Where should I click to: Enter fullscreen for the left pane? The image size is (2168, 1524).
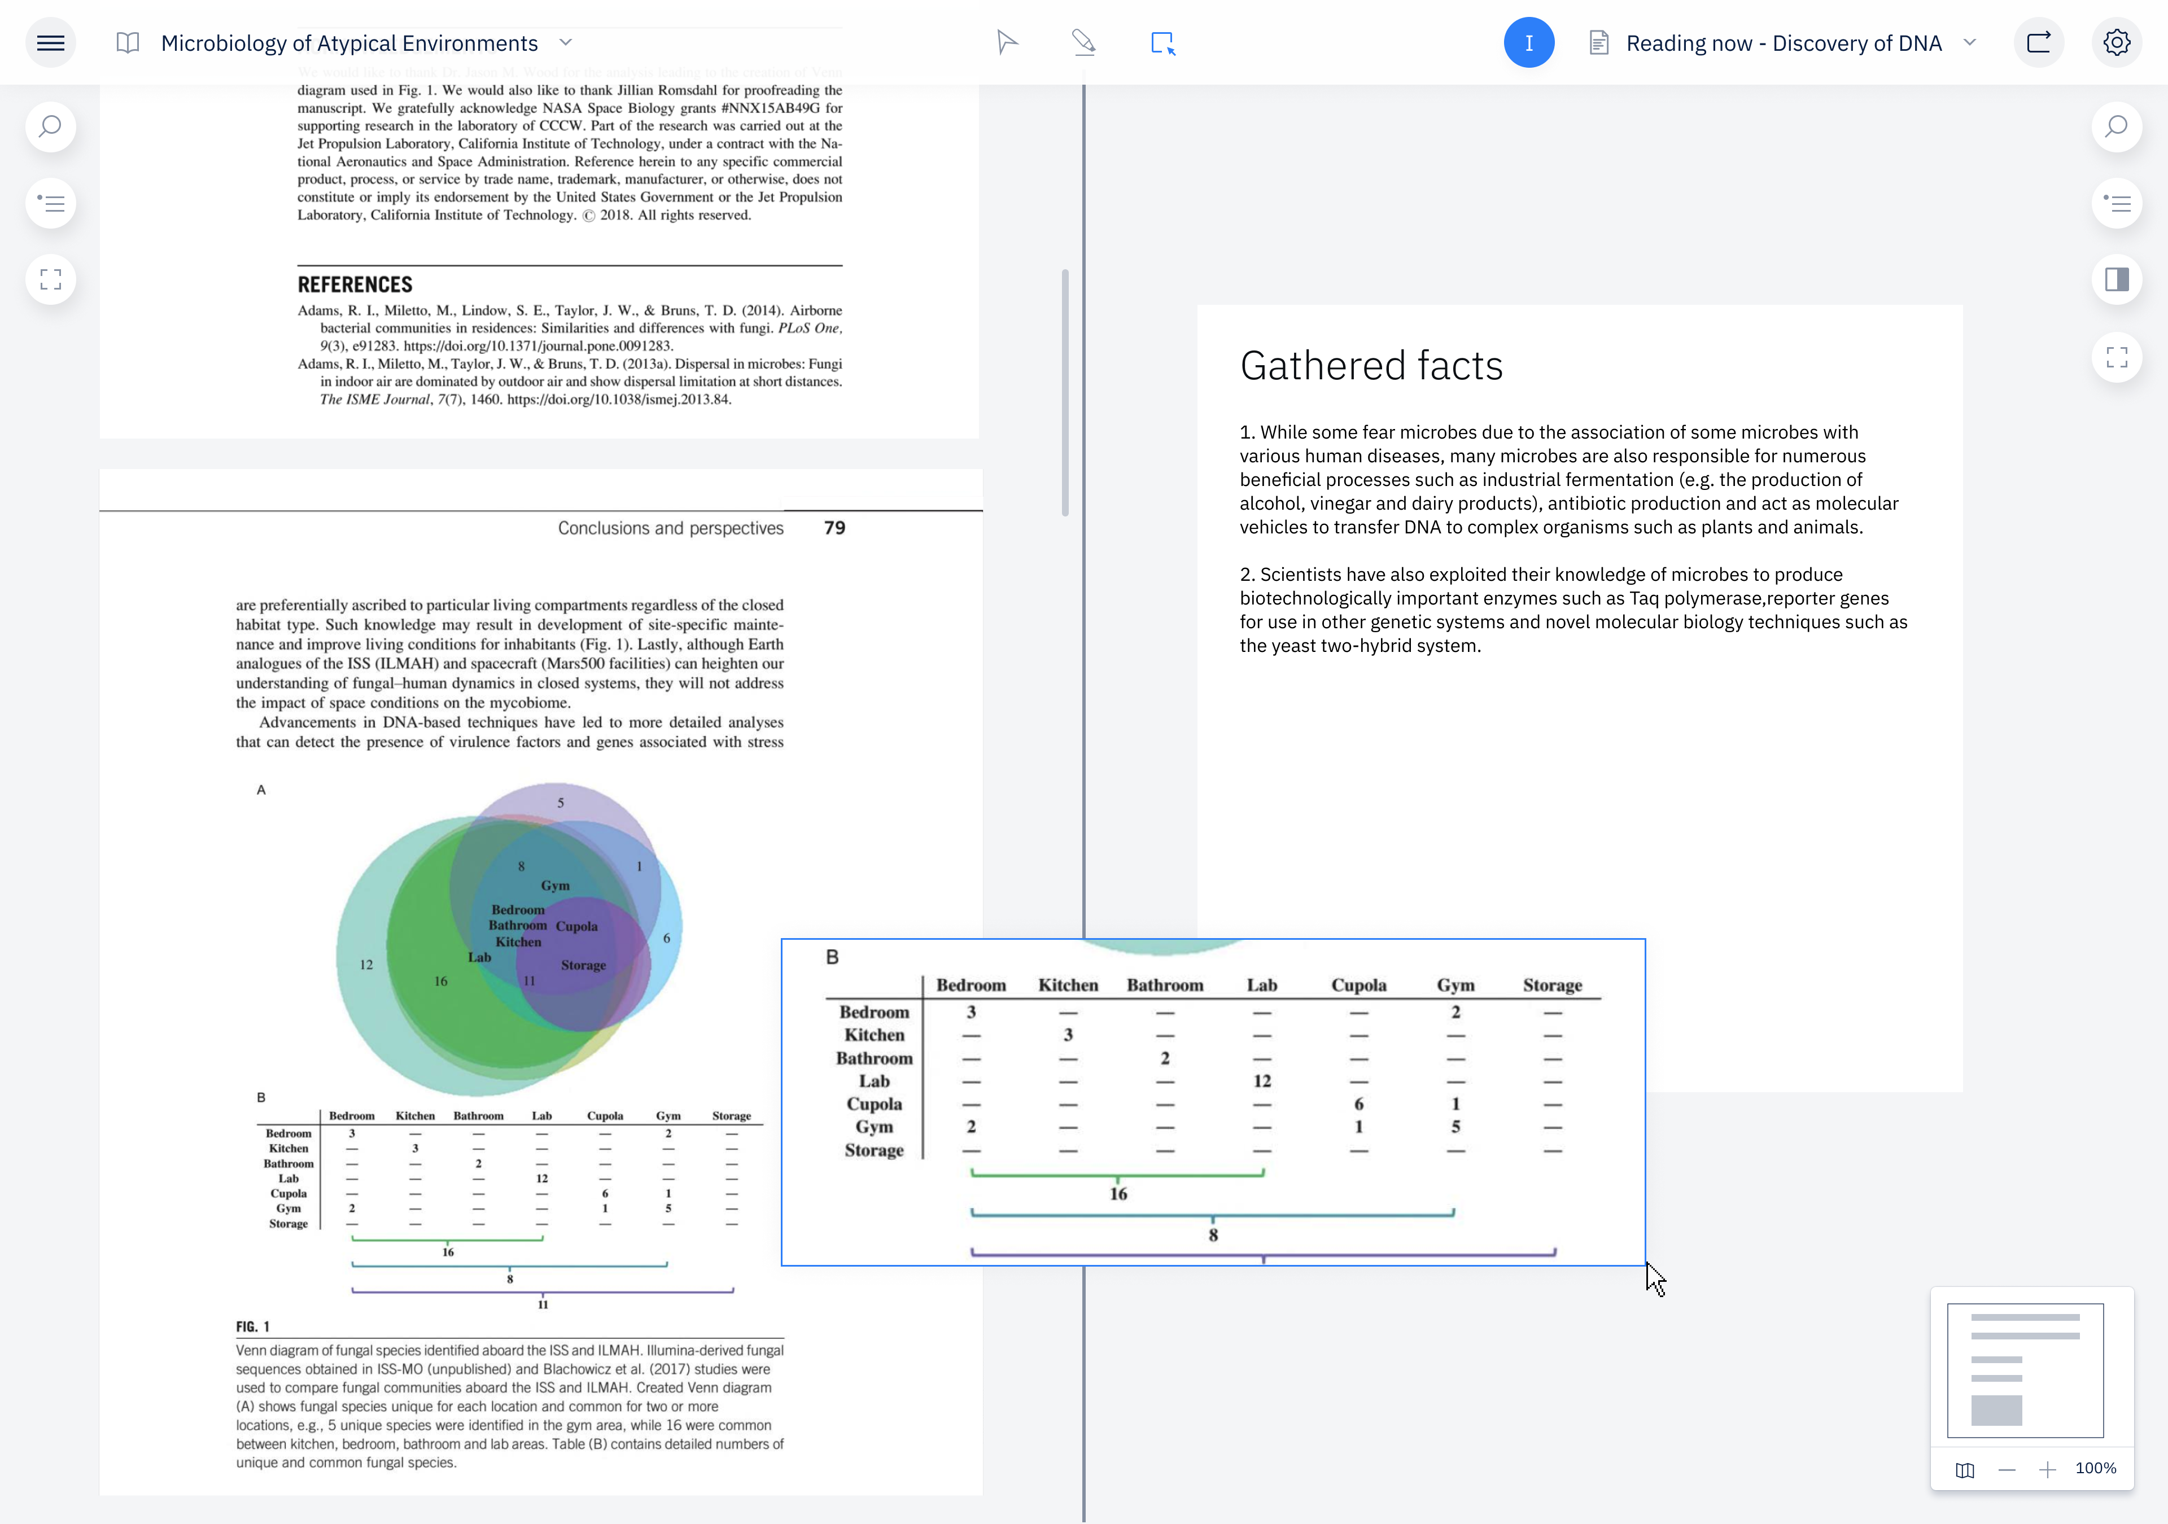tap(51, 279)
